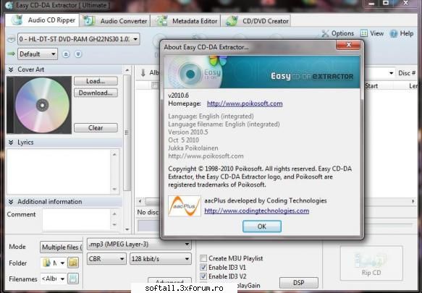The height and width of the screenshot is (293, 422).
Task: Click the Start column header
Action: 371,86
